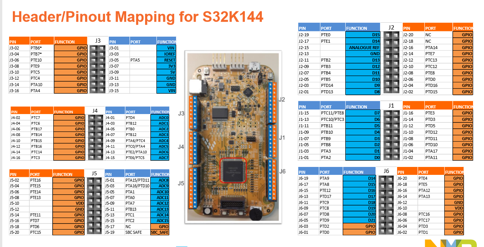Image resolution: width=484 pixels, height=247 pixels.
Task: Click the pin cell 'J2-19'
Action: point(309,35)
